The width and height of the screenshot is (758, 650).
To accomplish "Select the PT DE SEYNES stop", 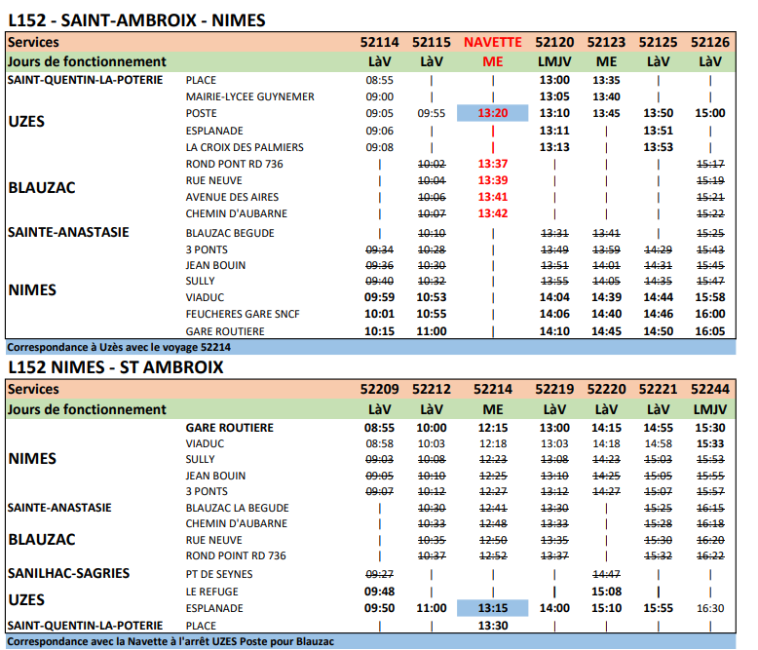I will click(x=219, y=575).
